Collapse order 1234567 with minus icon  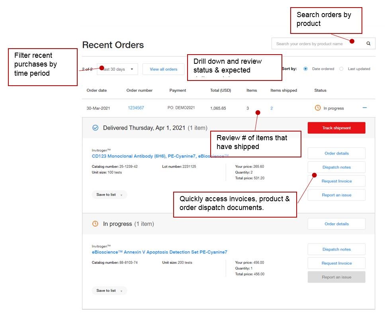click(365, 108)
